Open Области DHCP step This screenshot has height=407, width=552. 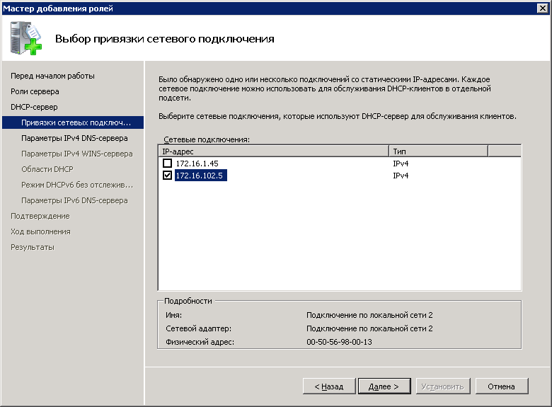click(47, 169)
